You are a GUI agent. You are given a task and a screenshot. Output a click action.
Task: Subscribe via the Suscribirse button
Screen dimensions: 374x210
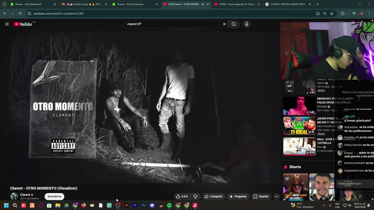pos(54,197)
